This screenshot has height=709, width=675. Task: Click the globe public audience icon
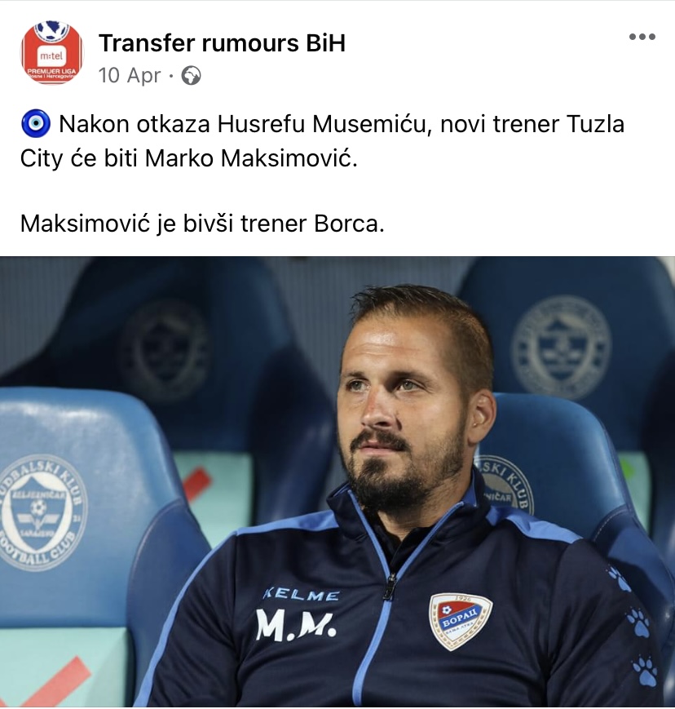(191, 76)
